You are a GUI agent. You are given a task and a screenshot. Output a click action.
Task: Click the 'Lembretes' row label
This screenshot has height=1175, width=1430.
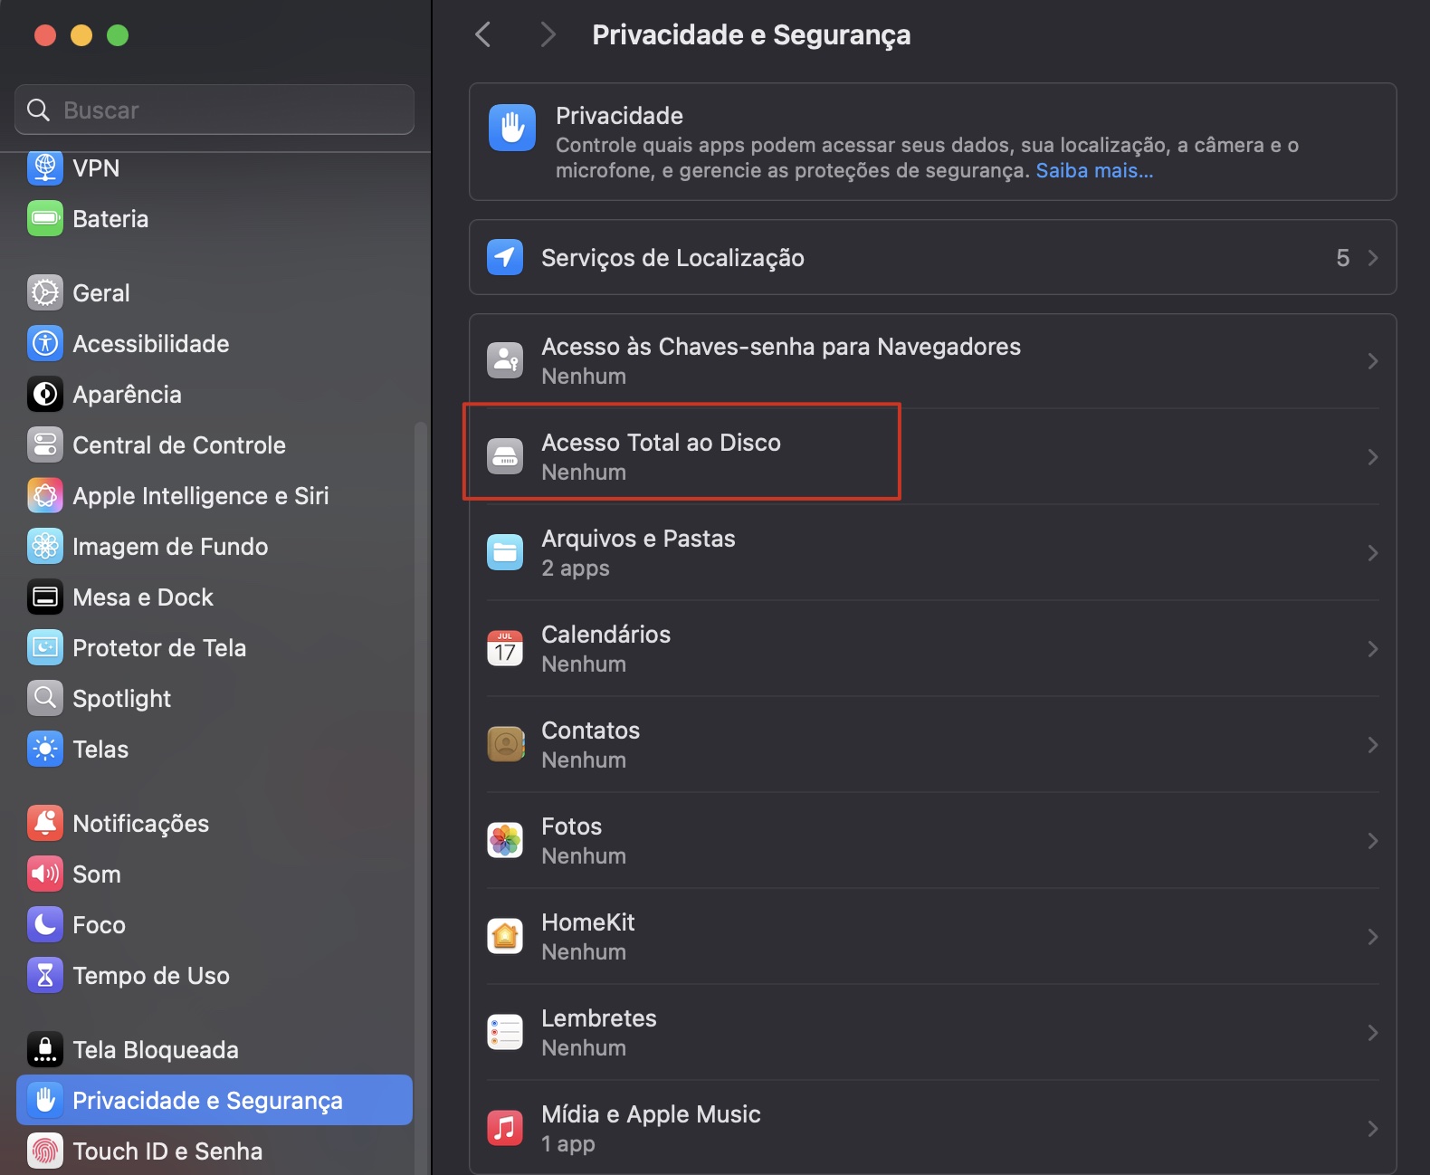point(599,1017)
